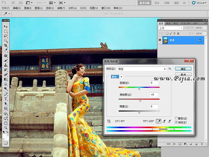Confirm with the OK button in dialog
Viewport: 209px width, 157px height.
coord(183,69)
